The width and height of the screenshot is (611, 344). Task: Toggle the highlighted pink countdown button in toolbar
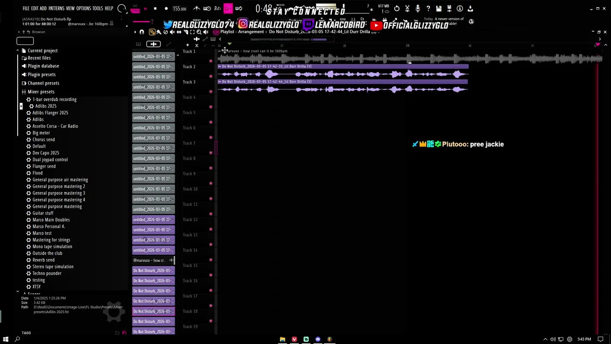(228, 9)
